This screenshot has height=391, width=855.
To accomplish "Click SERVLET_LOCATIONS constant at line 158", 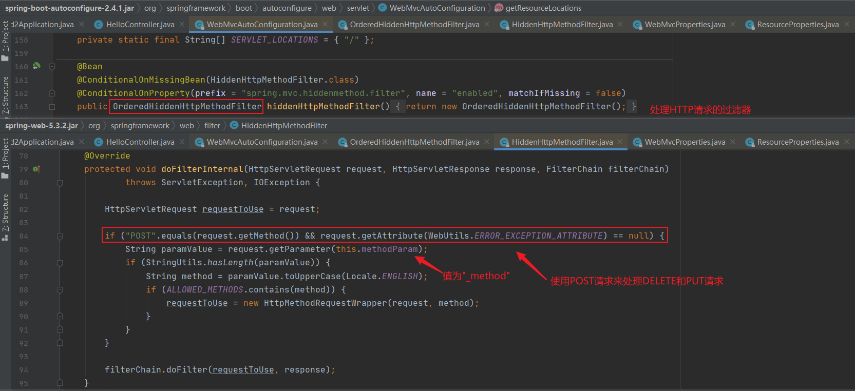I will coord(274,40).
